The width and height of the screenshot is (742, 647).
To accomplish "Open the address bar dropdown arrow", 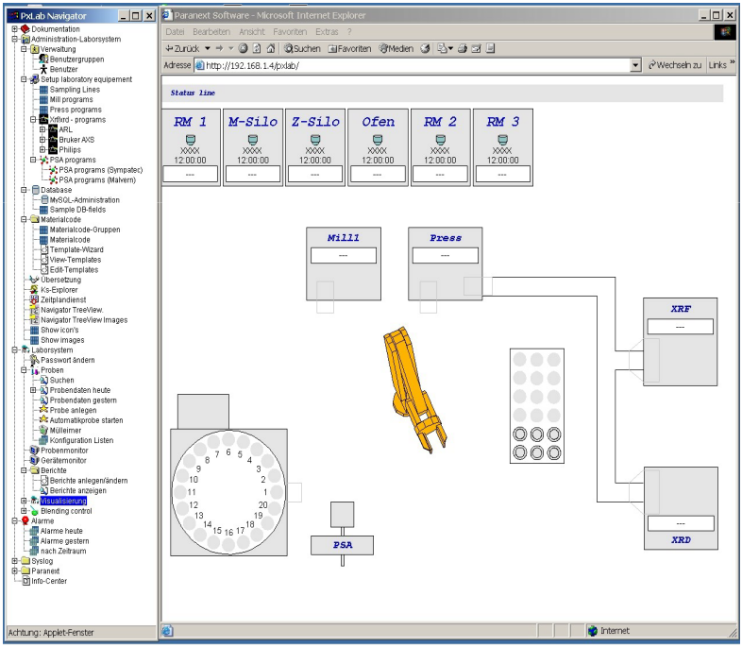I will click(635, 64).
